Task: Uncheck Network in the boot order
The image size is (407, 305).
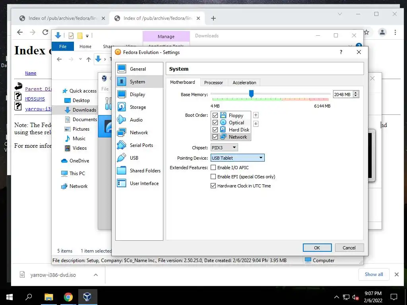Action: pyautogui.click(x=215, y=137)
